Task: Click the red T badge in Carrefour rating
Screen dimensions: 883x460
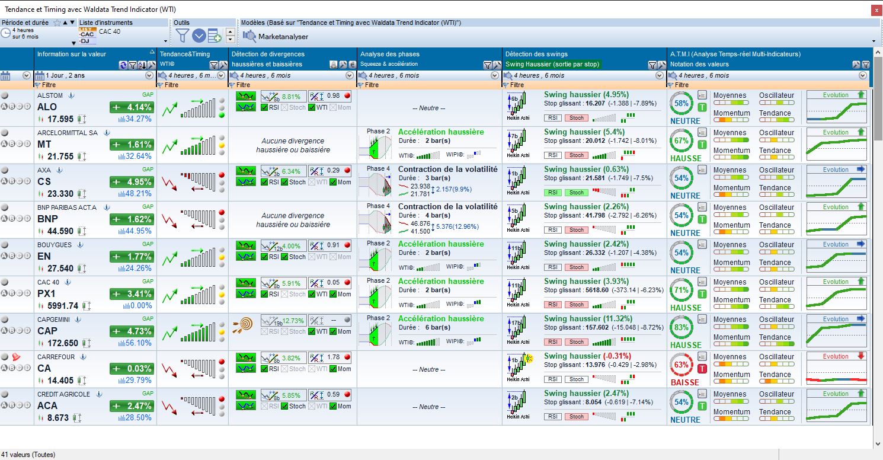Action: coord(702,369)
